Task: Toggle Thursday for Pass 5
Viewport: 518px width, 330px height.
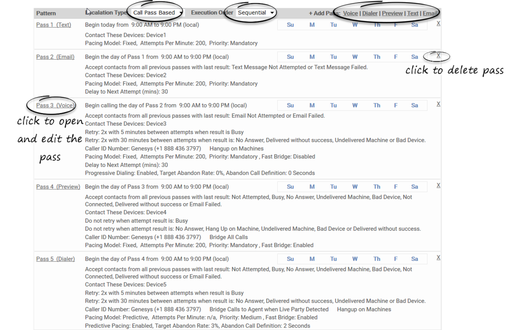Action: (x=377, y=259)
